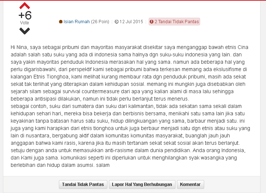Click the text line starting 'Hi Nina, saya sebagai pribumi'

click(x=130, y=47)
